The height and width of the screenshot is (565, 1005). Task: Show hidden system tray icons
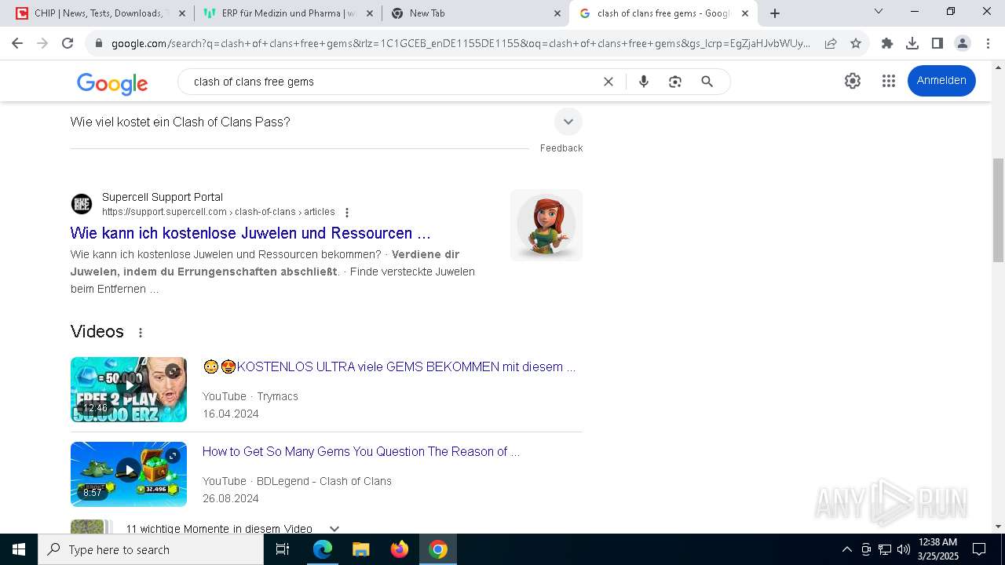pyautogui.click(x=846, y=549)
